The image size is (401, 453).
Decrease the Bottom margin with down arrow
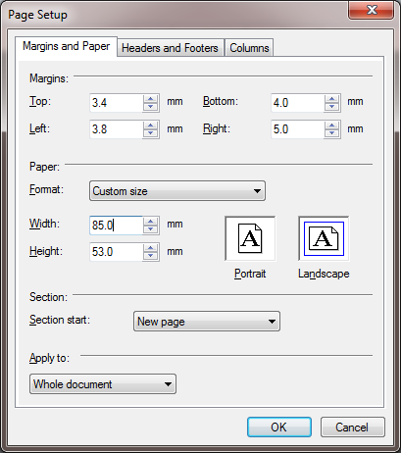(x=332, y=107)
